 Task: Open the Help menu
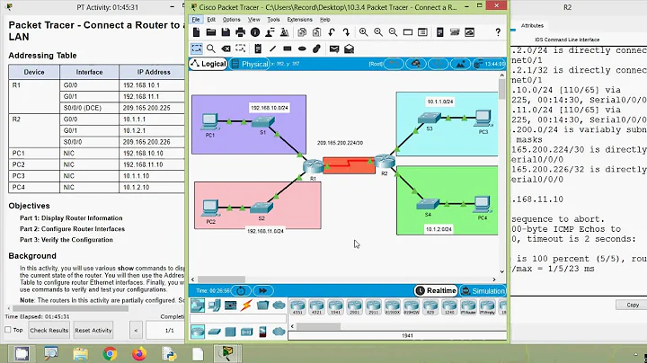point(325,20)
